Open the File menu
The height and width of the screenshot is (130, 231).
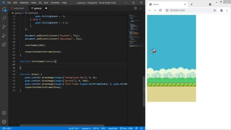click(x=9, y=3)
